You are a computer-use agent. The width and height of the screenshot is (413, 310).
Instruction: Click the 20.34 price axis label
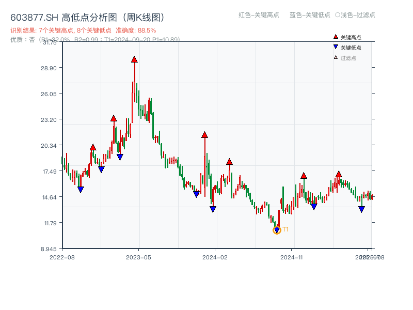[x=49, y=146]
